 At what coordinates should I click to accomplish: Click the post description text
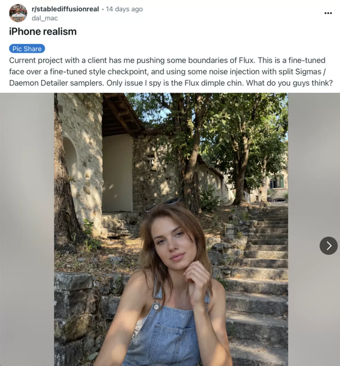(170, 71)
